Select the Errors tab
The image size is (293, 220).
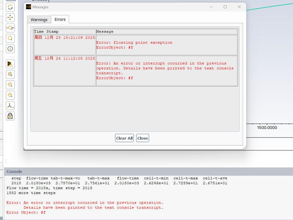click(x=60, y=19)
